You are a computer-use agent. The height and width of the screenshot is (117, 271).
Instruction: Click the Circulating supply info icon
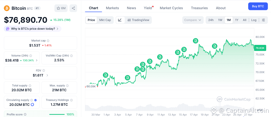[x=31, y=100]
